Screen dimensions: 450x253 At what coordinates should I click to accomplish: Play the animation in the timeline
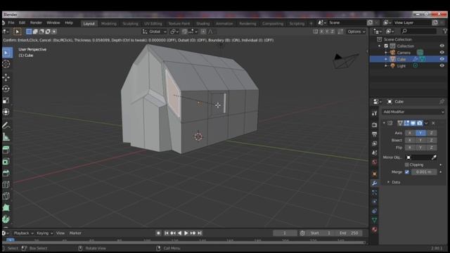186,233
